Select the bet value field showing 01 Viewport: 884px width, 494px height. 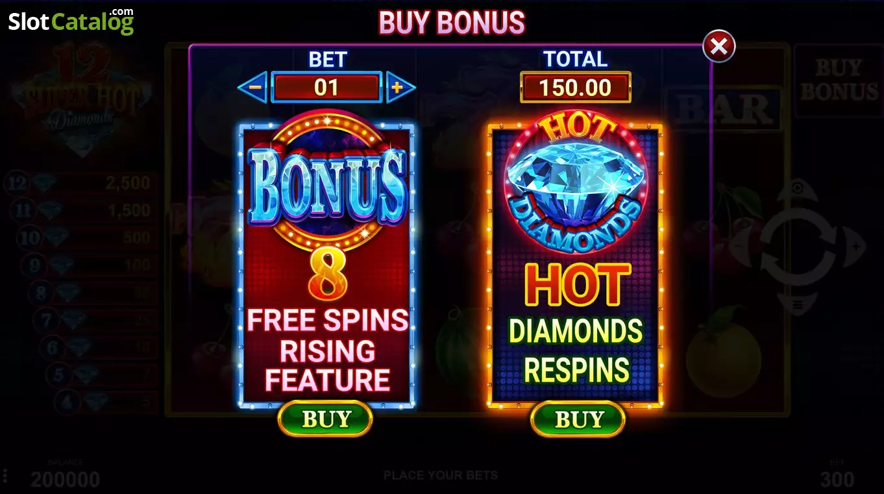[326, 87]
